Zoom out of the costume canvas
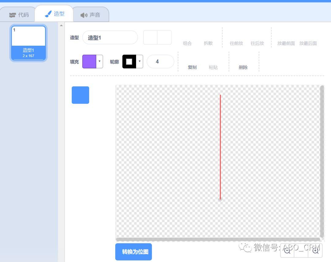 287,251
